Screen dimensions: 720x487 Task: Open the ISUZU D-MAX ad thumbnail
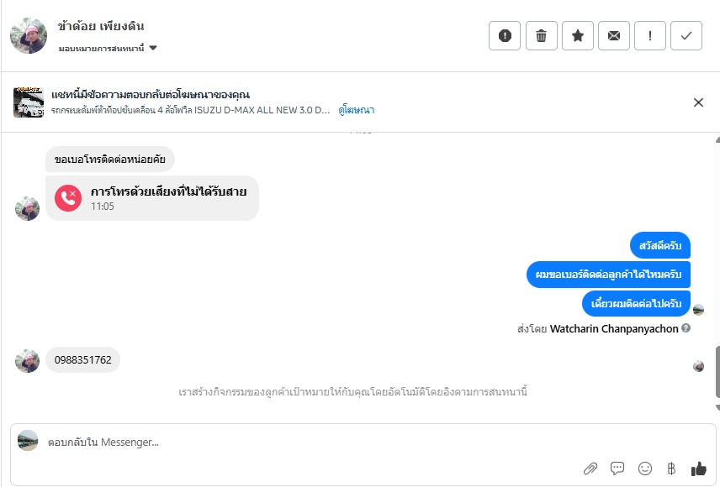[x=28, y=102]
